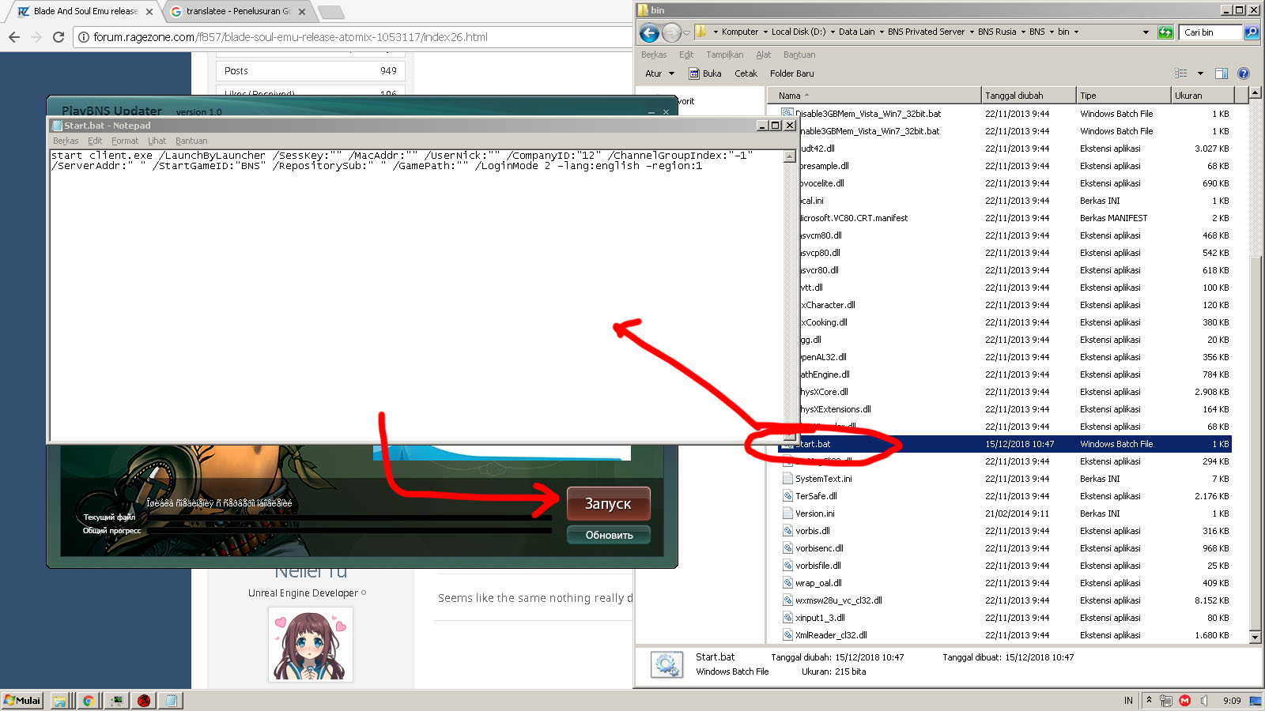Screen dimensions: 1265x711
Task: Open Explorer help question mark icon
Action: click(x=1244, y=73)
